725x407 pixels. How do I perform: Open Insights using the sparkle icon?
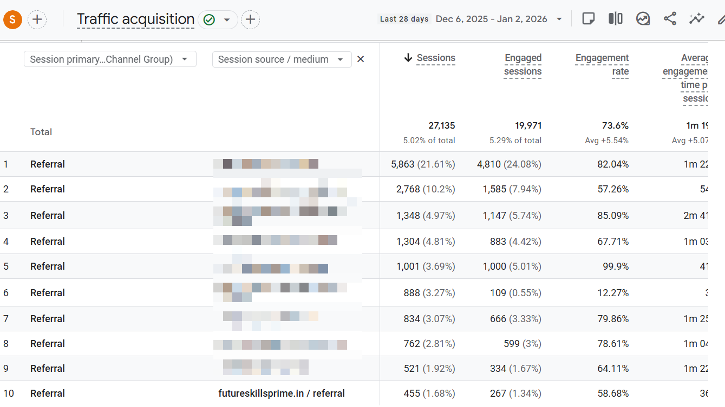tap(696, 18)
